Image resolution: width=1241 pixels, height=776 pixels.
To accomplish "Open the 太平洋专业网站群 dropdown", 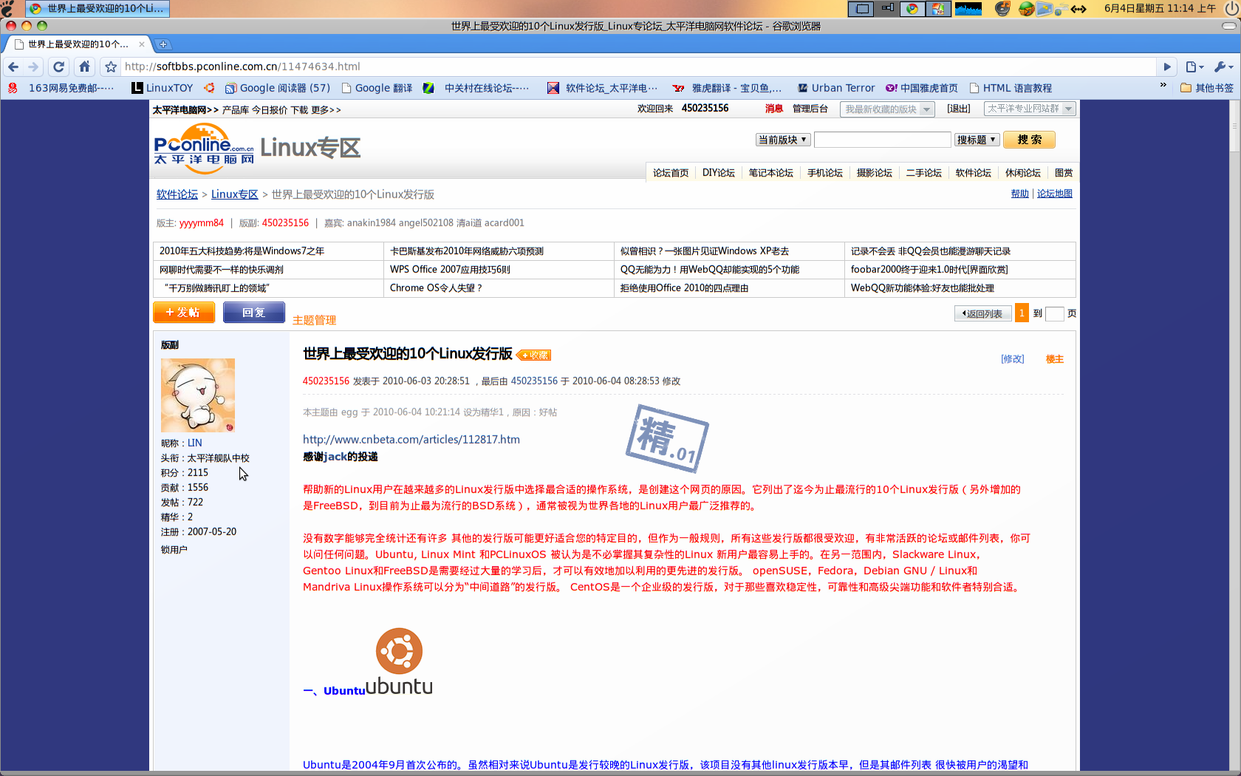I will click(x=1030, y=109).
